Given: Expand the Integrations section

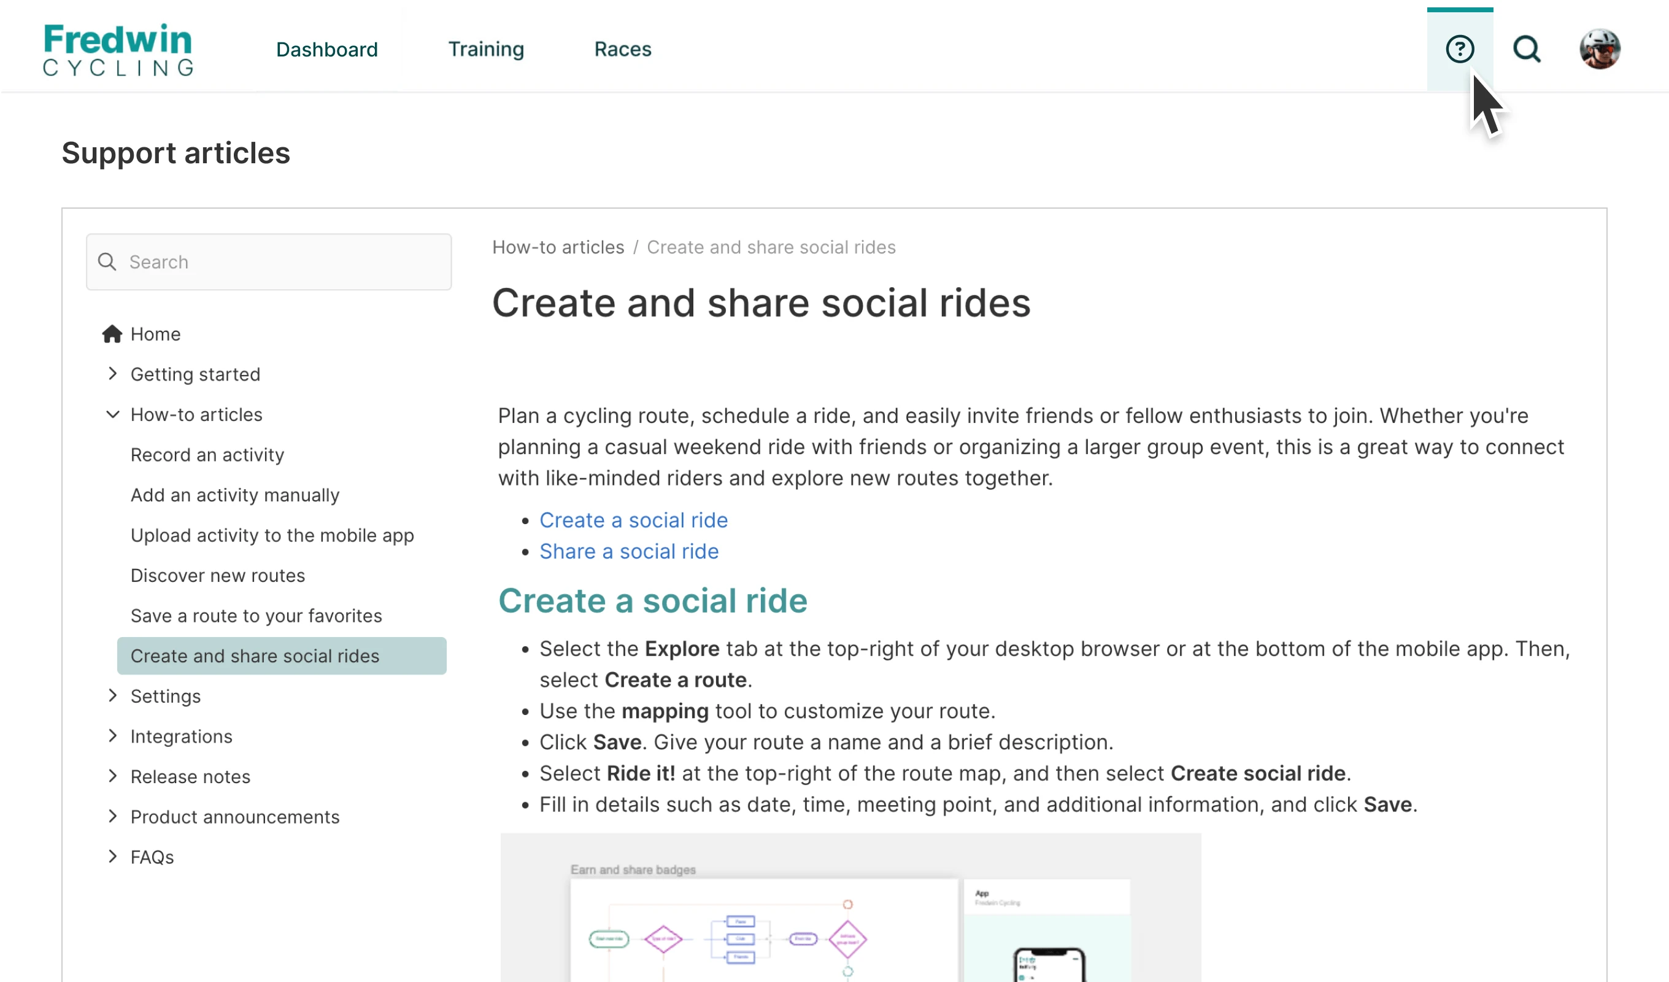Looking at the screenshot, I should coord(112,736).
